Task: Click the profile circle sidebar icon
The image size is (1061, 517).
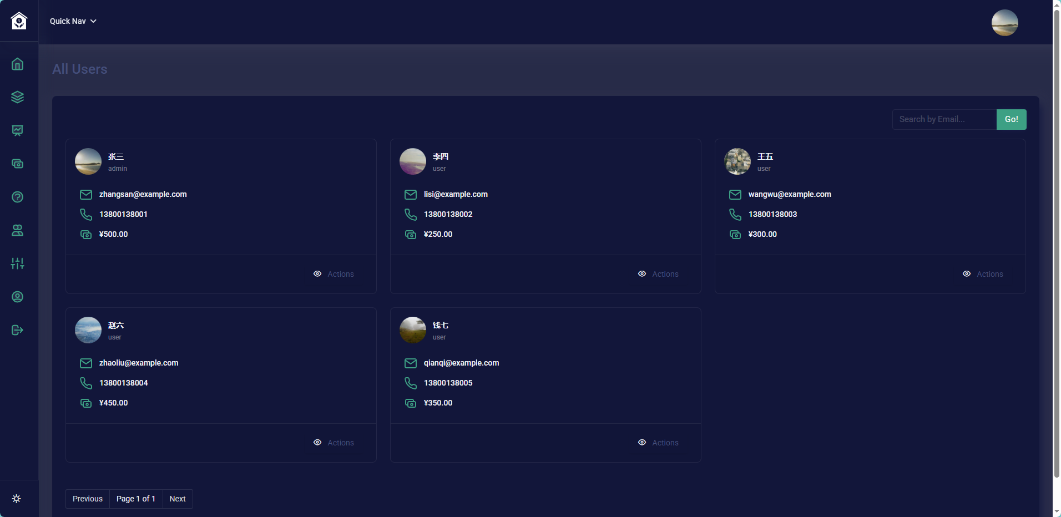Action: coord(18,297)
